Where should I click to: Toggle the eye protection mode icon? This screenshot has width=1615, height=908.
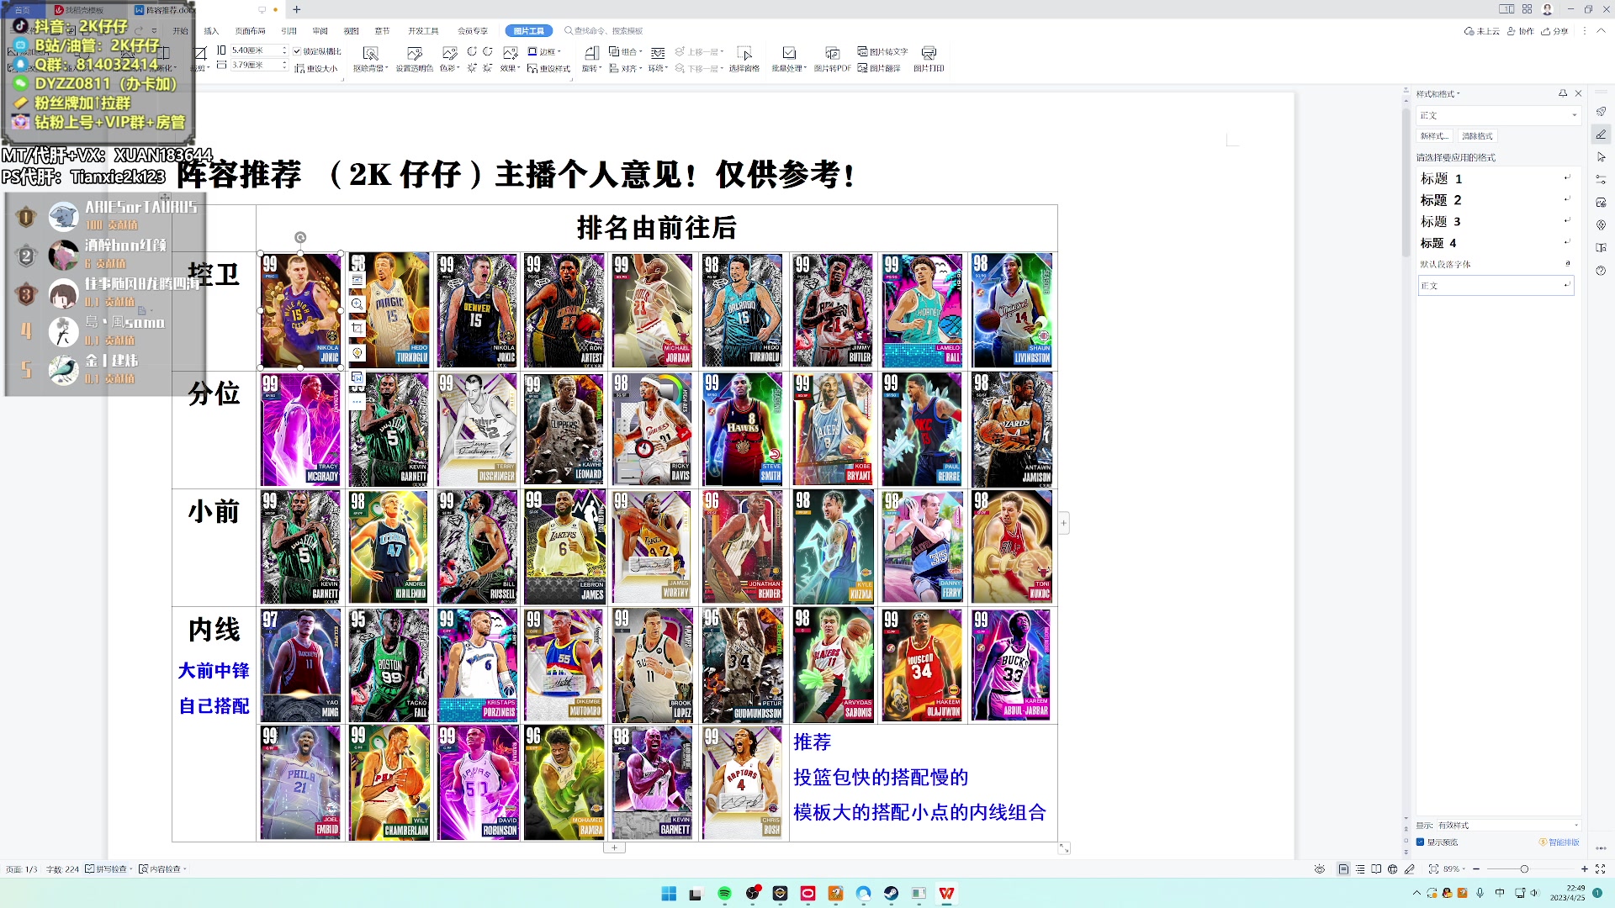[1320, 868]
